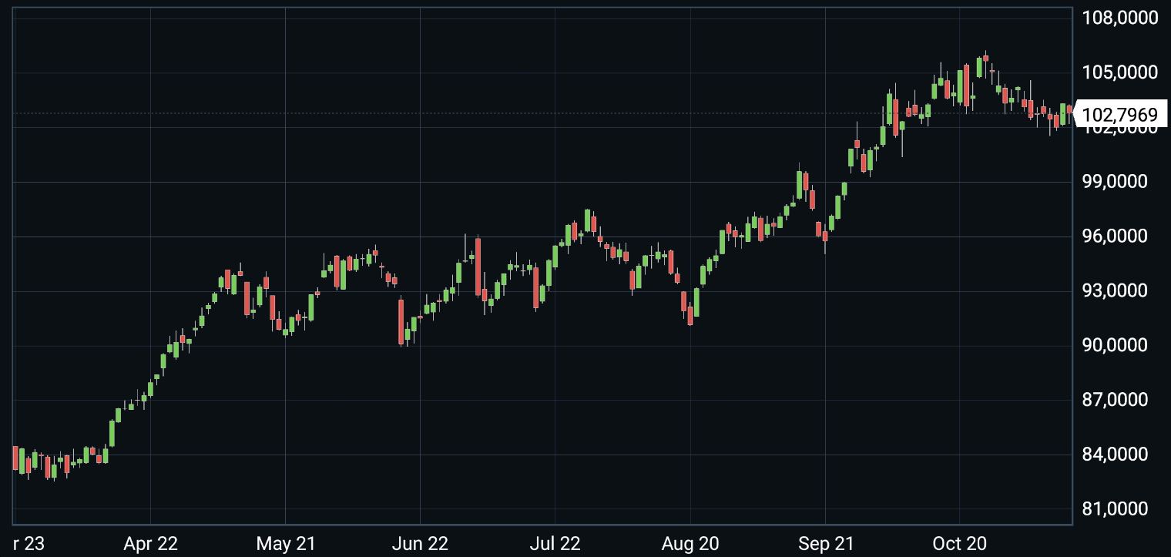
Task: Click the Oct 20 date label
Action: (959, 544)
